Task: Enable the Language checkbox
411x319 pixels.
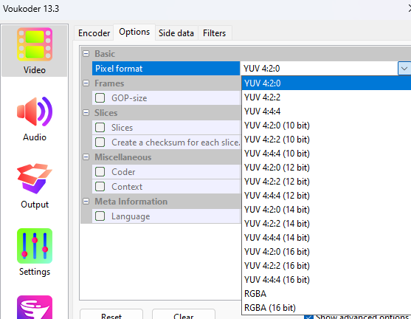Action: (100, 216)
